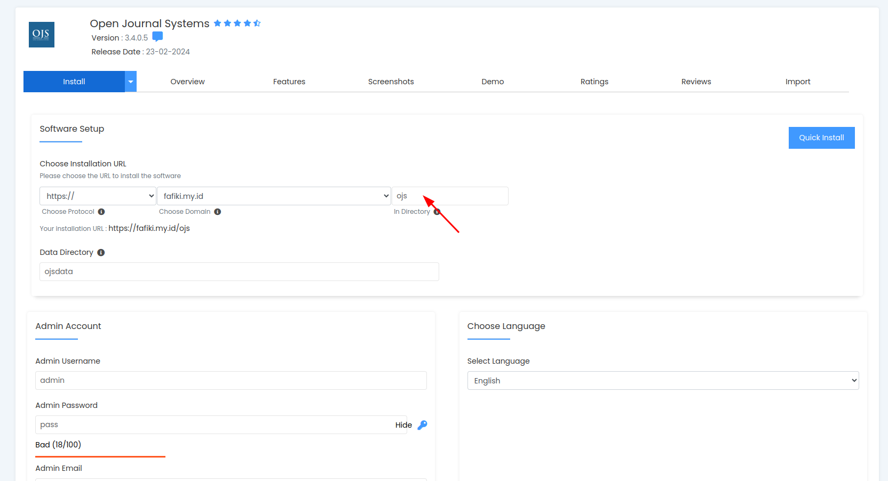Click the Data Directory info icon
888x481 pixels.
101,253
